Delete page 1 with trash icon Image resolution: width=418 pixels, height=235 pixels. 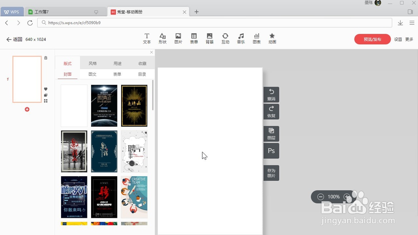[46, 58]
